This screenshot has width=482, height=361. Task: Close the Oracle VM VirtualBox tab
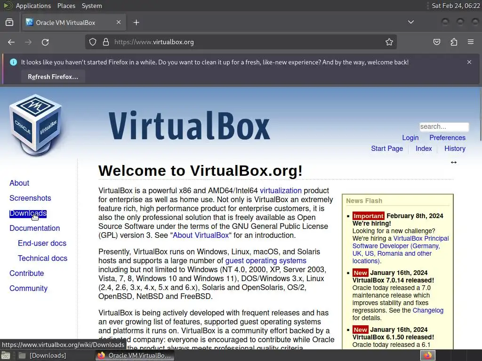click(x=119, y=22)
